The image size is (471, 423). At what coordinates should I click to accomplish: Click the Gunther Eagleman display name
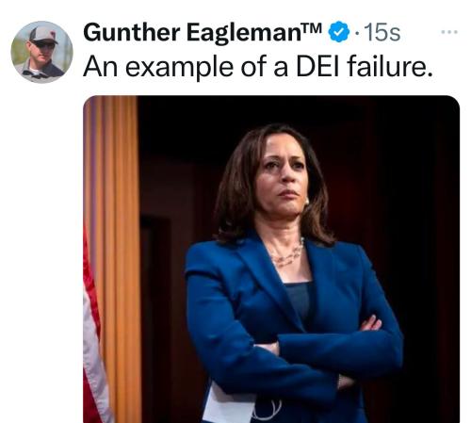(203, 33)
